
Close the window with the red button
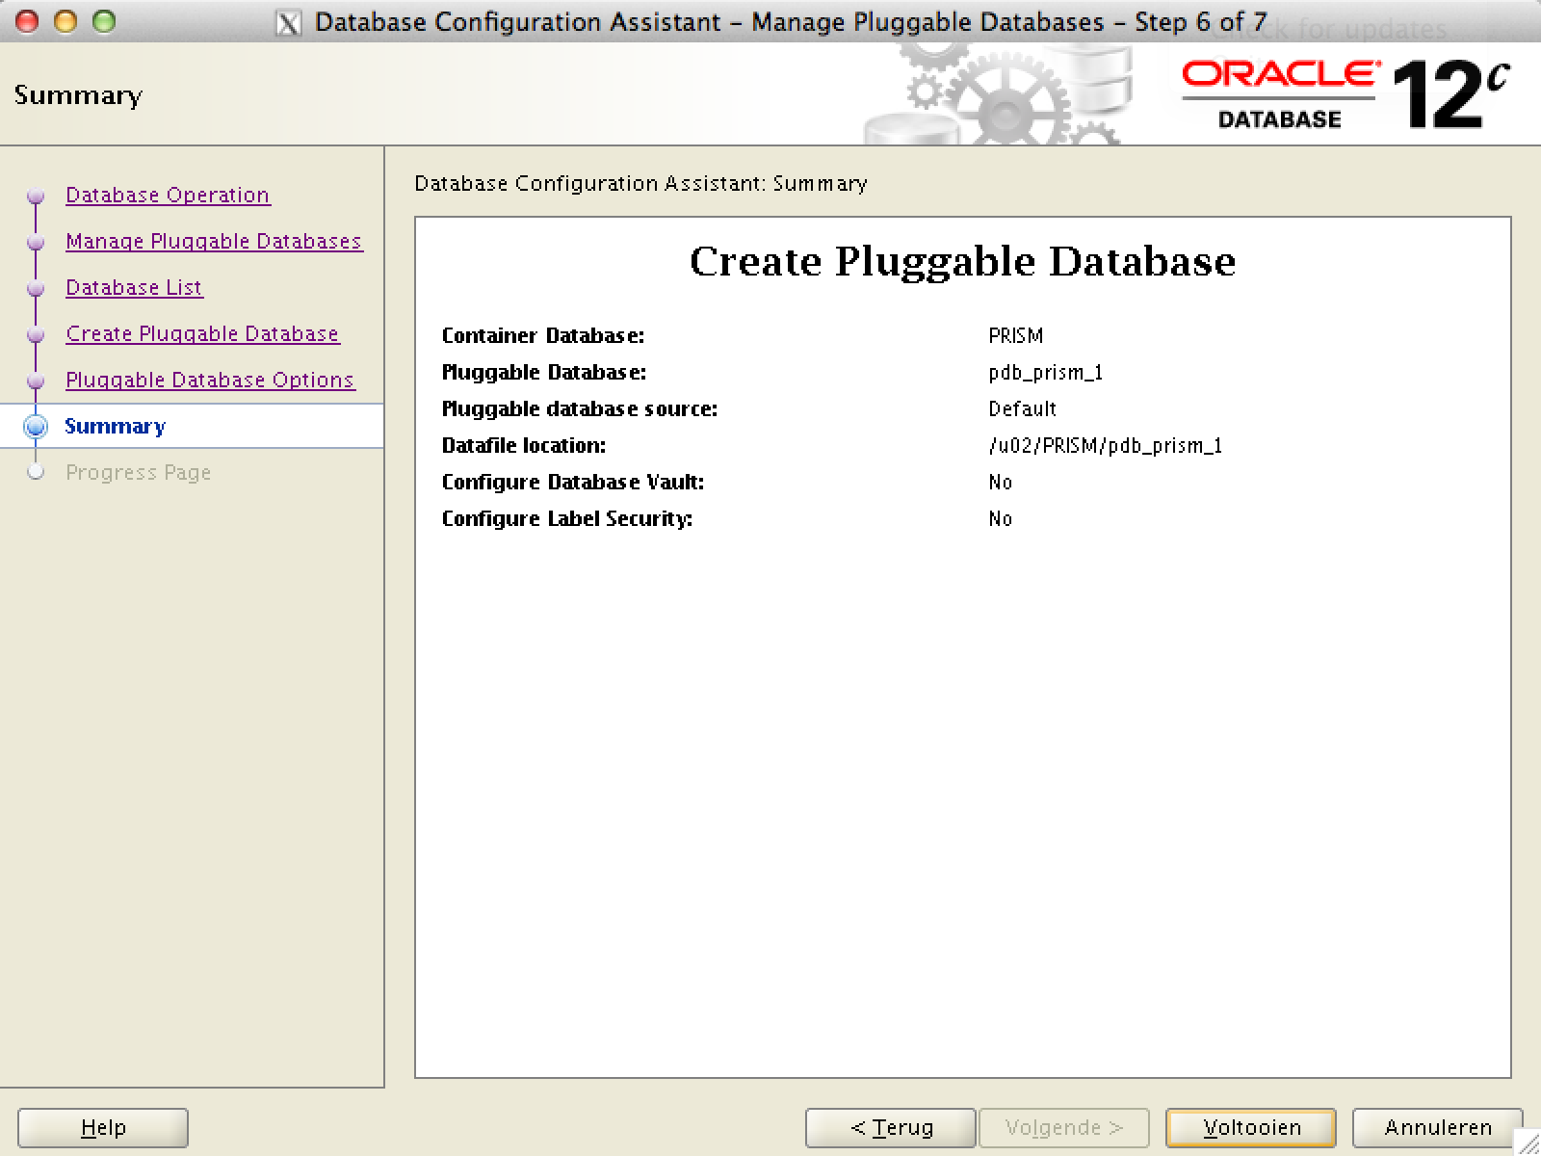point(28,21)
